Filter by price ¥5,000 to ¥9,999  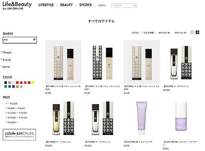pyautogui.click(x=16, y=108)
